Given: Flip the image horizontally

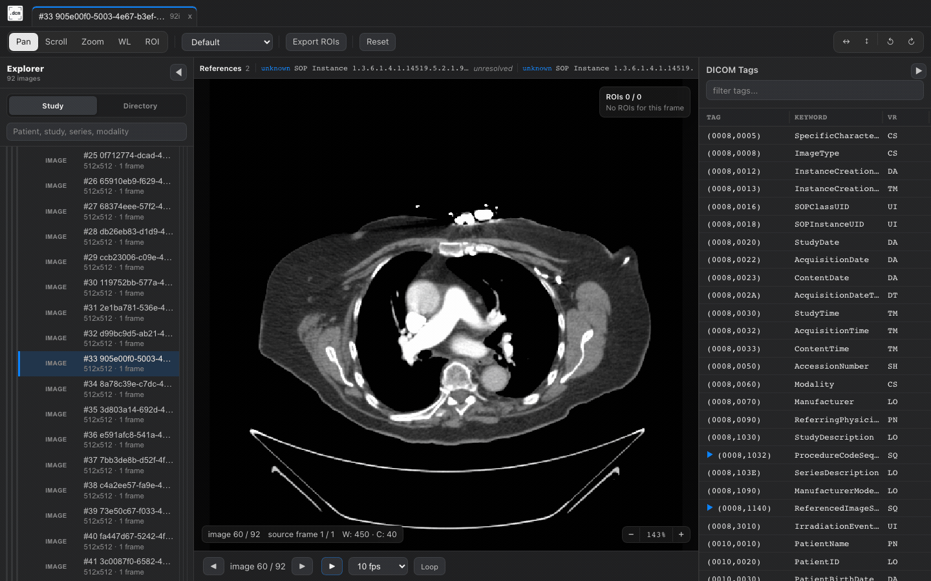Looking at the screenshot, I should (846, 42).
